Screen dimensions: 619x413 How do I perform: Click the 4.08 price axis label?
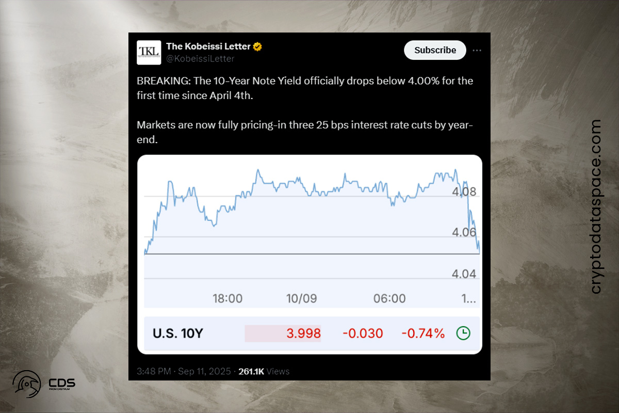464,193
